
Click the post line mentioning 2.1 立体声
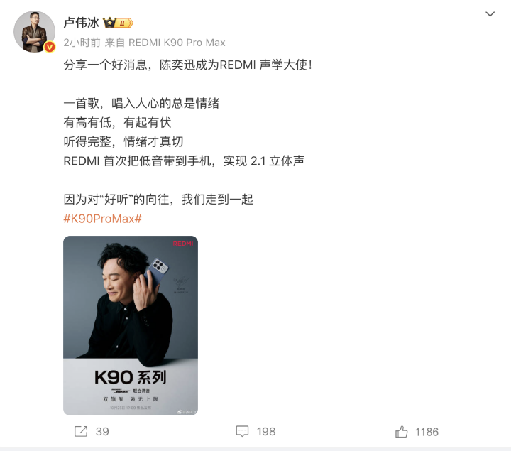pyautogui.click(x=184, y=161)
